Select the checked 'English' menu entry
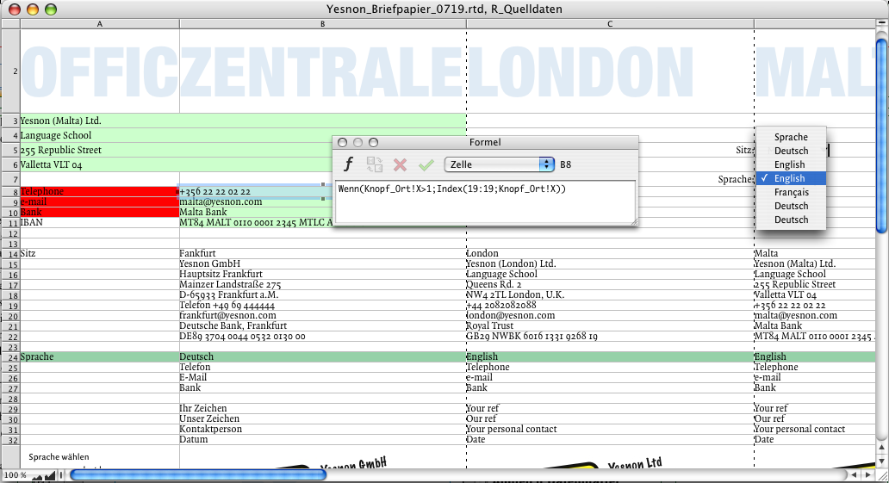 tap(790, 178)
